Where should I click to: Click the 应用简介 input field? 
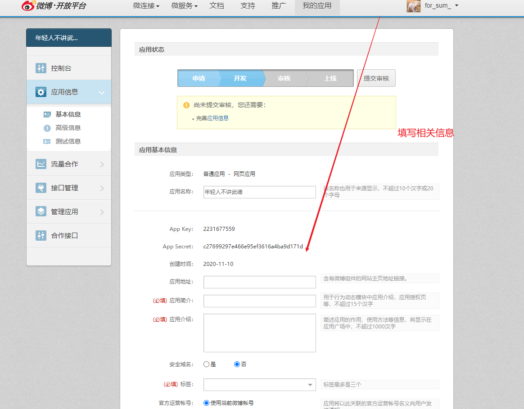pyautogui.click(x=260, y=301)
